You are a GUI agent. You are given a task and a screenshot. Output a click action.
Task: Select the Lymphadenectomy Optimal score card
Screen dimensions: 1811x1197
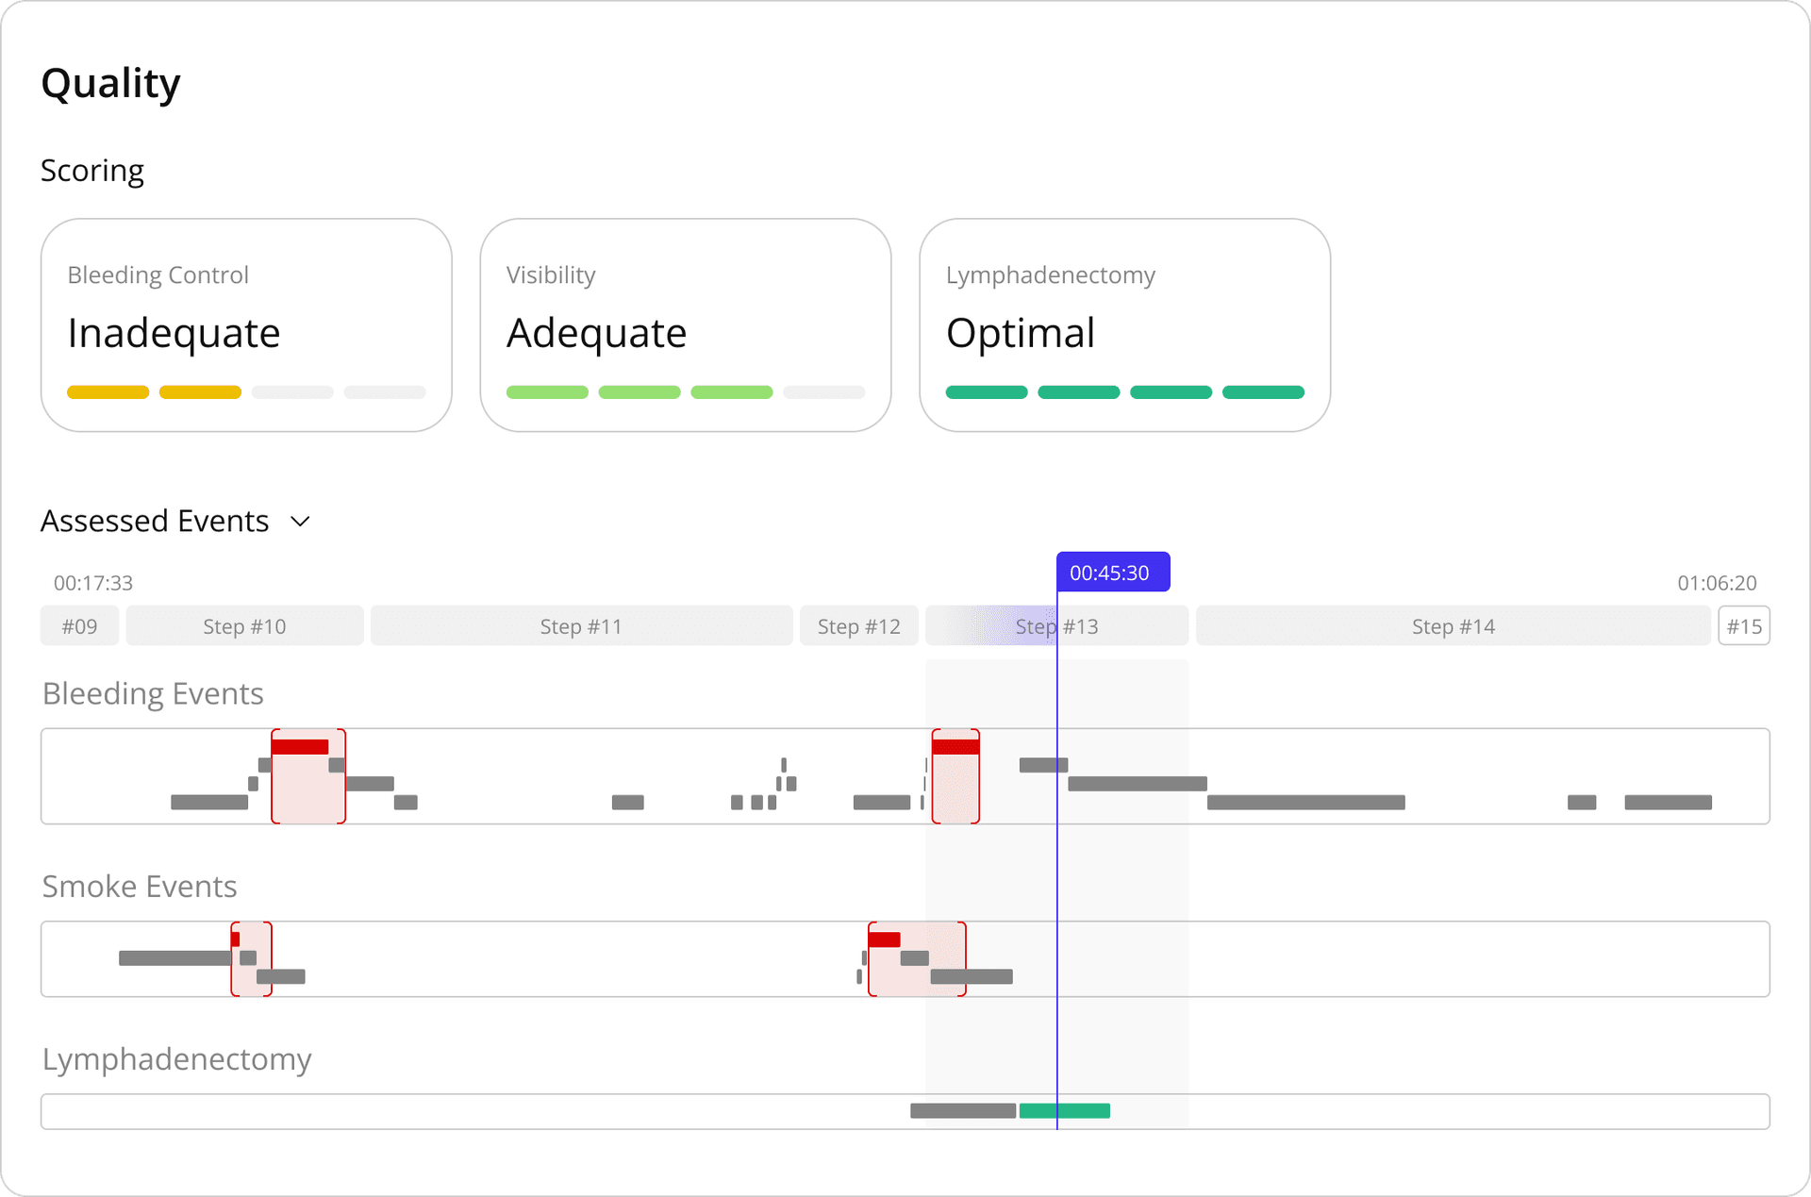pos(1124,324)
